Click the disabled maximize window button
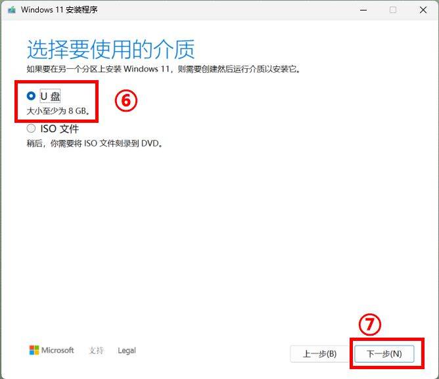Viewport: 439px width, 379px height. [x=393, y=10]
